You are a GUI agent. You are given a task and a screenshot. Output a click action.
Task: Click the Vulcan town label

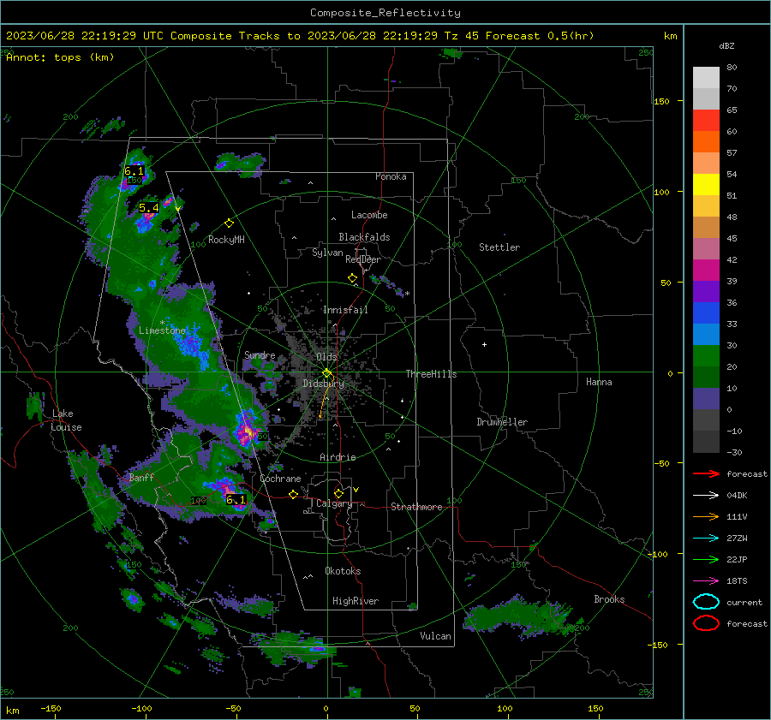pyautogui.click(x=436, y=636)
